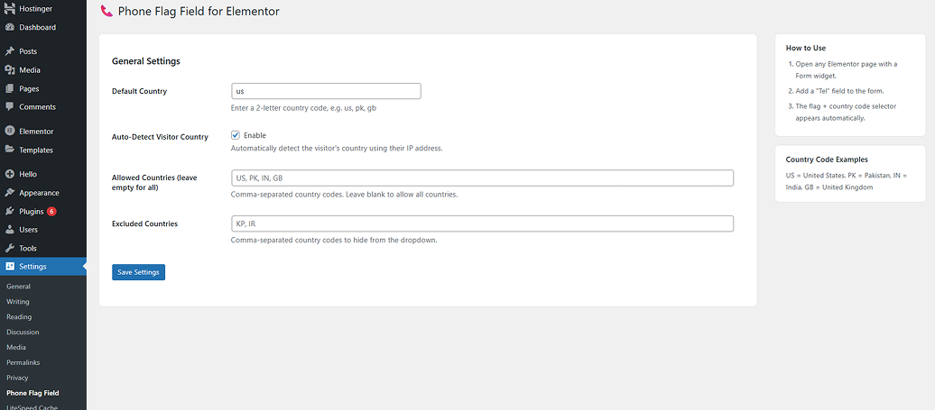Open Writing settings submenu item
This screenshot has height=410, width=935.
[18, 302]
